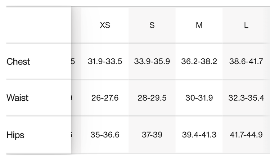Select the Hips row label
270x158 pixels.
point(15,135)
